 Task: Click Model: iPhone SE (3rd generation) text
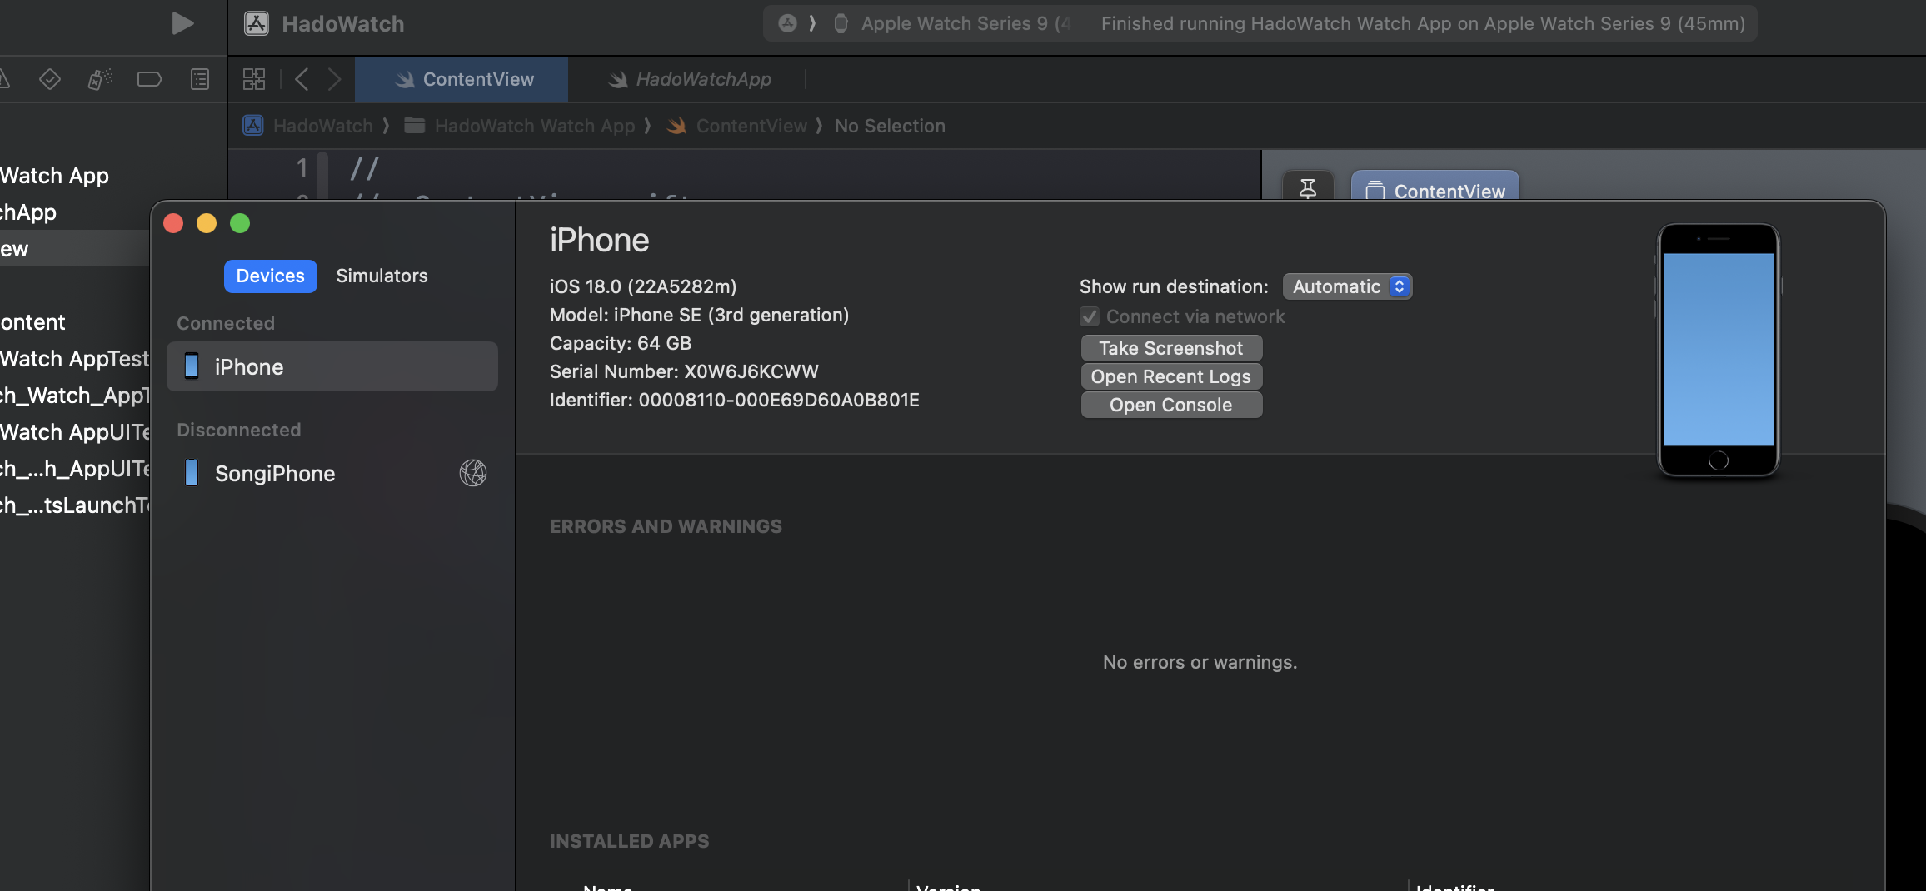pyautogui.click(x=699, y=315)
